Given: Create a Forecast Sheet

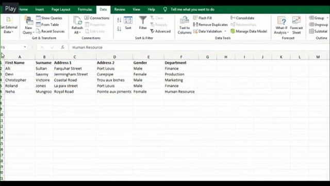Looking at the screenshot, I should click(296, 25).
